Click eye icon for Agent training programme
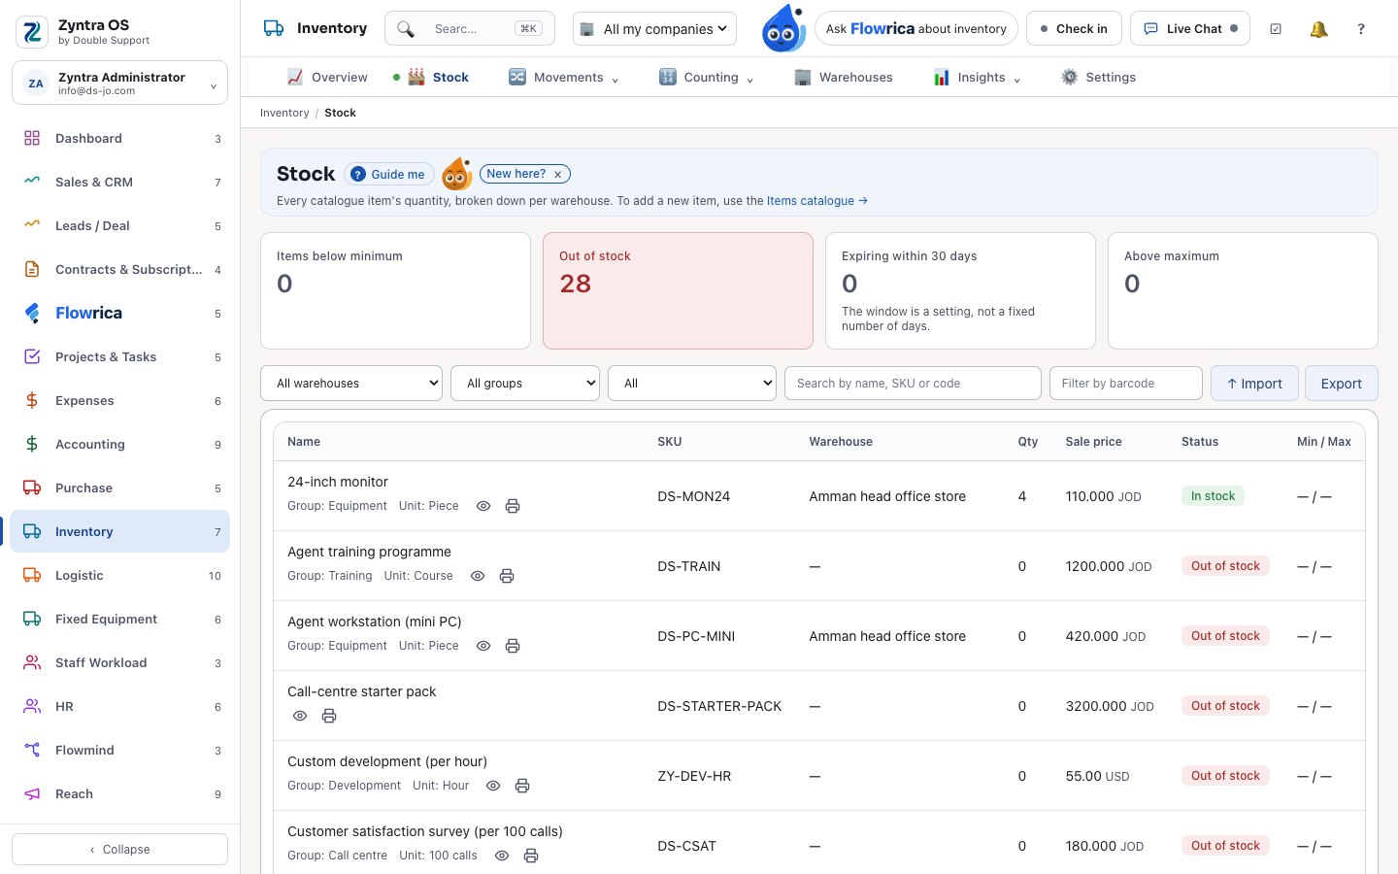This screenshot has width=1398, height=874. [x=478, y=576]
